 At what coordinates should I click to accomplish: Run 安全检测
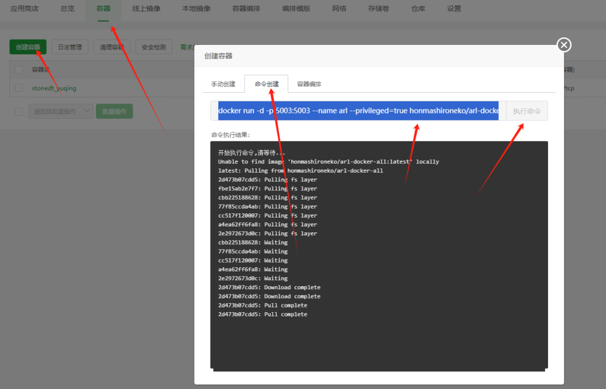click(154, 47)
